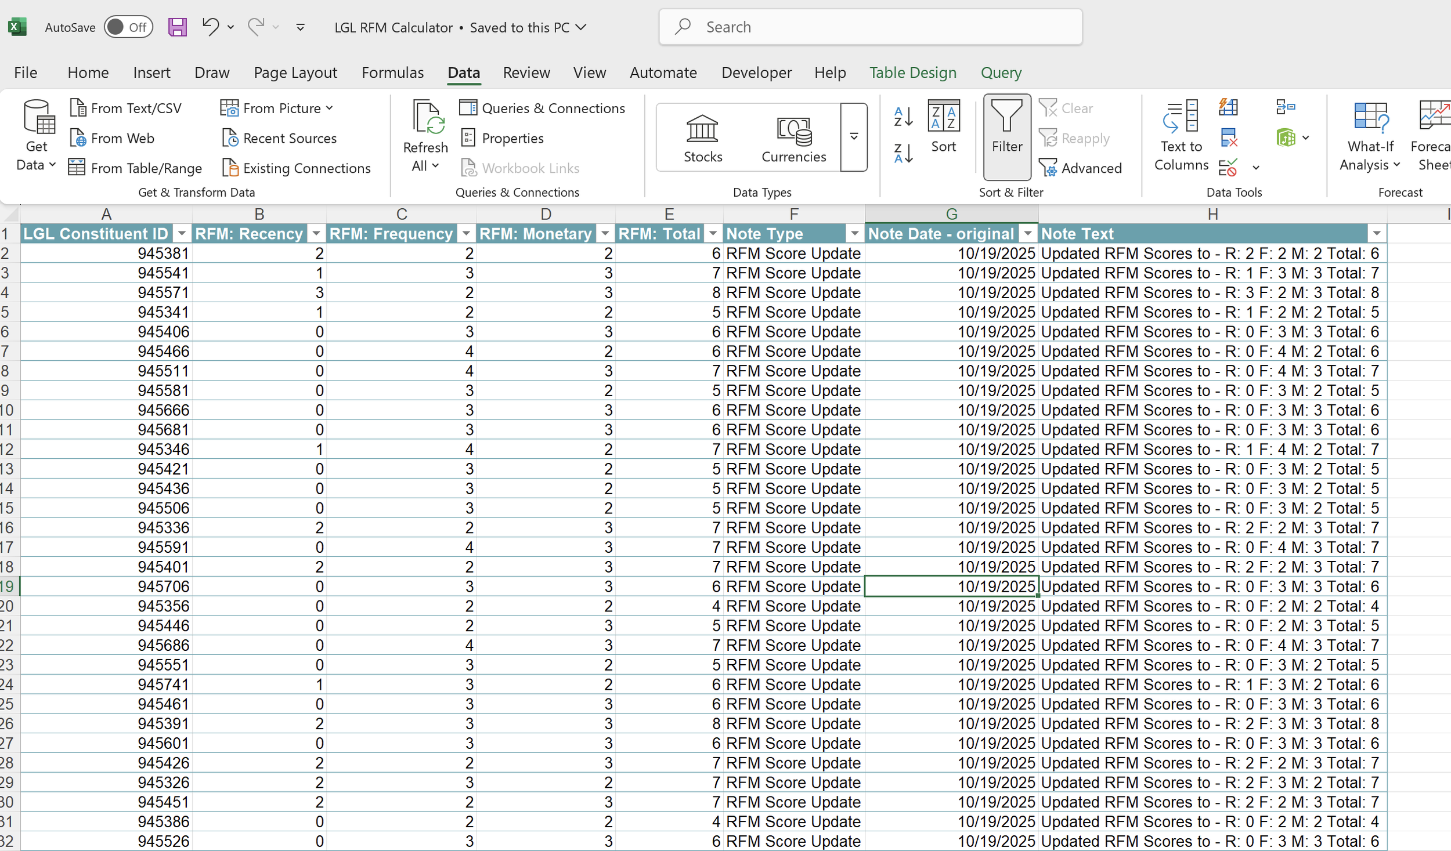Click the Undo arrow icon
This screenshot has width=1451, height=851.
point(211,27)
